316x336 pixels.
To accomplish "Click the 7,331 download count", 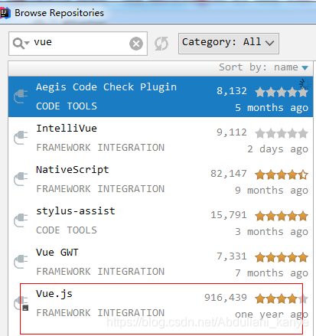I will tap(232, 256).
